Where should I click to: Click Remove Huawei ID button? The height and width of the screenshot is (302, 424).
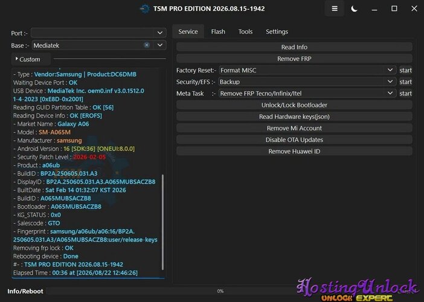(294, 152)
